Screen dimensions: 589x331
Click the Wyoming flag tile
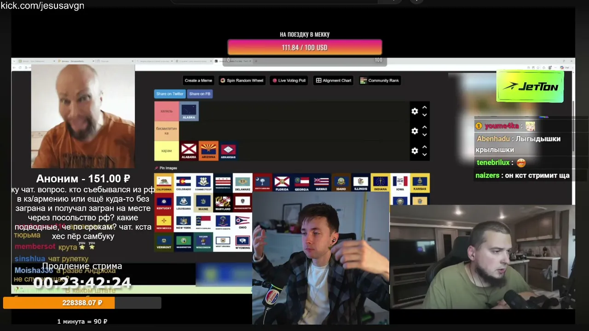point(243,242)
